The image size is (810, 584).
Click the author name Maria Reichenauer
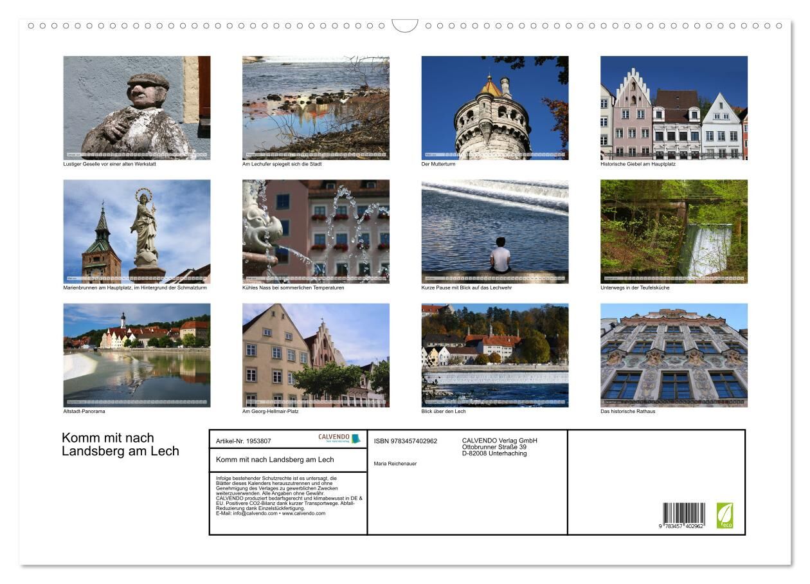395,464
